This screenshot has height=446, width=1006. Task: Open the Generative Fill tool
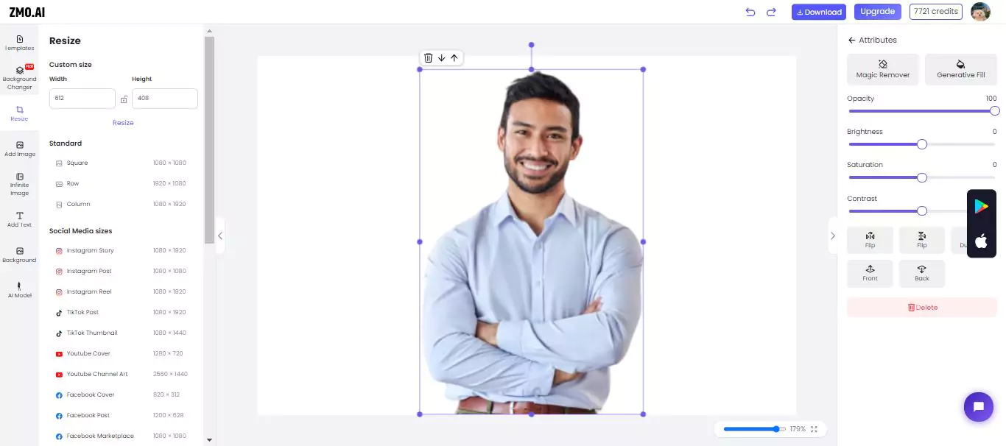960,69
